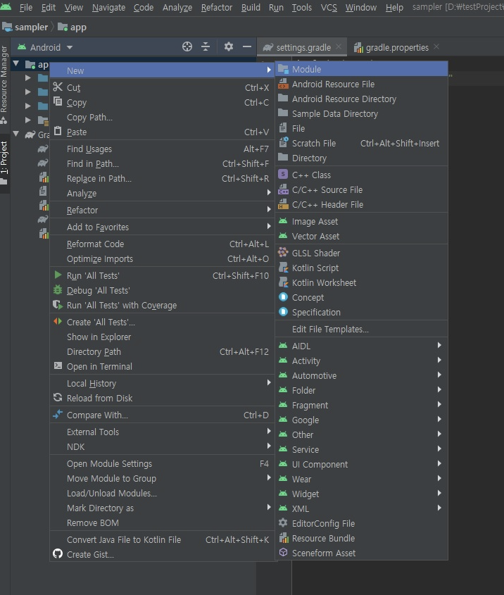This screenshot has height=595, width=504.
Task: Click the Collapse All icon in Project panel
Action: [x=206, y=46]
